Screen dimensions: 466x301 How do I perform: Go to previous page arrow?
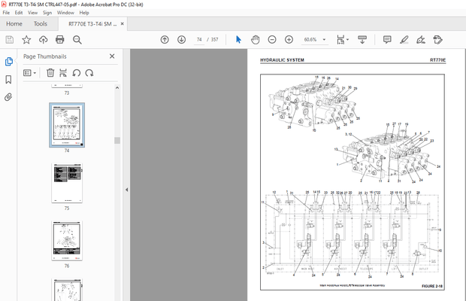[x=165, y=40]
